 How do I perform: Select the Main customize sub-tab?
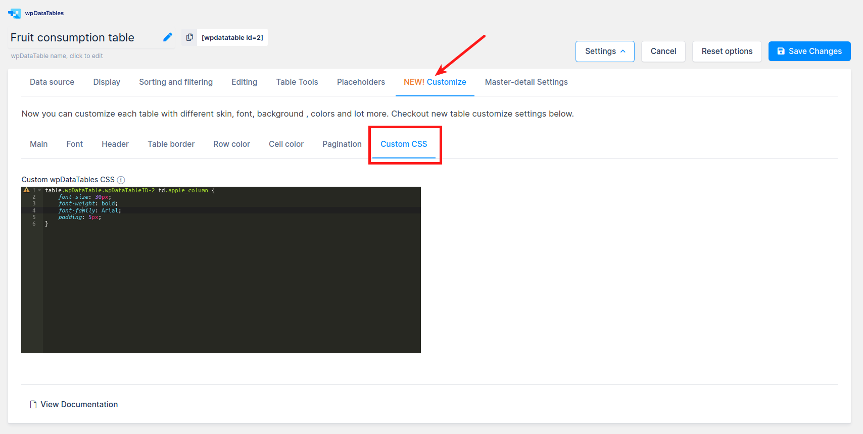[x=38, y=144]
